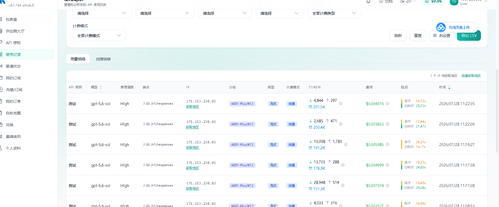Click the notification bell icon

click(x=368, y=2)
